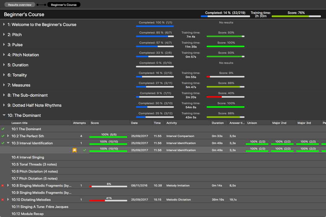Expand 10.10 Dictating Melodies attempts
Image resolution: width=326 pixels, height=217 pixels.
[x=8, y=200]
